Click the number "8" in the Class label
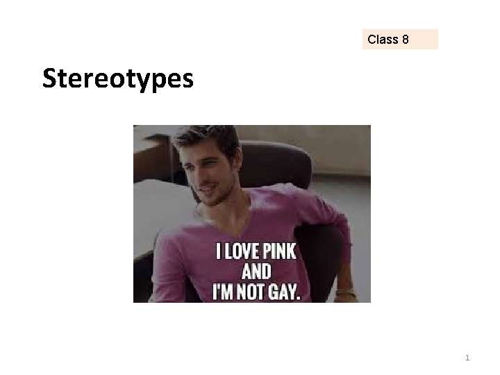 tap(406, 40)
